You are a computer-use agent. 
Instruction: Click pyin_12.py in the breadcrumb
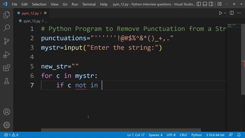(32, 21)
